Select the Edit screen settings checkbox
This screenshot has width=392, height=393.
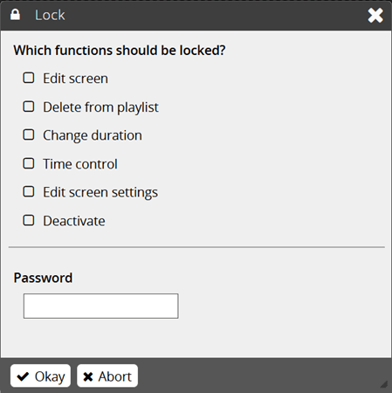[29, 191]
